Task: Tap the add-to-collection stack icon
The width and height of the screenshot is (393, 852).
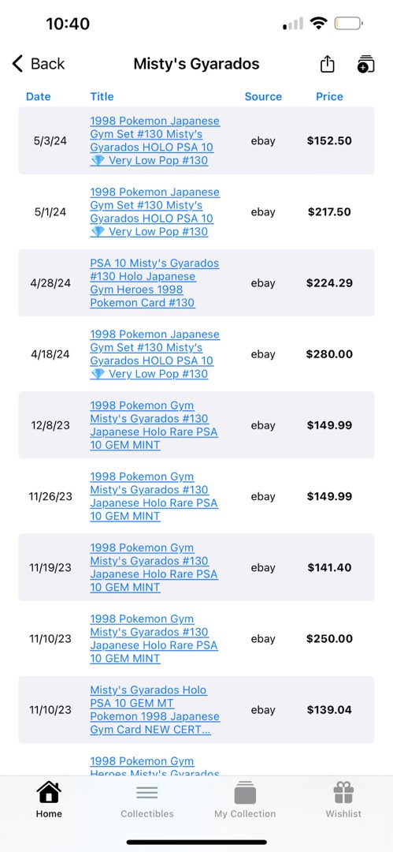Action: click(x=366, y=64)
